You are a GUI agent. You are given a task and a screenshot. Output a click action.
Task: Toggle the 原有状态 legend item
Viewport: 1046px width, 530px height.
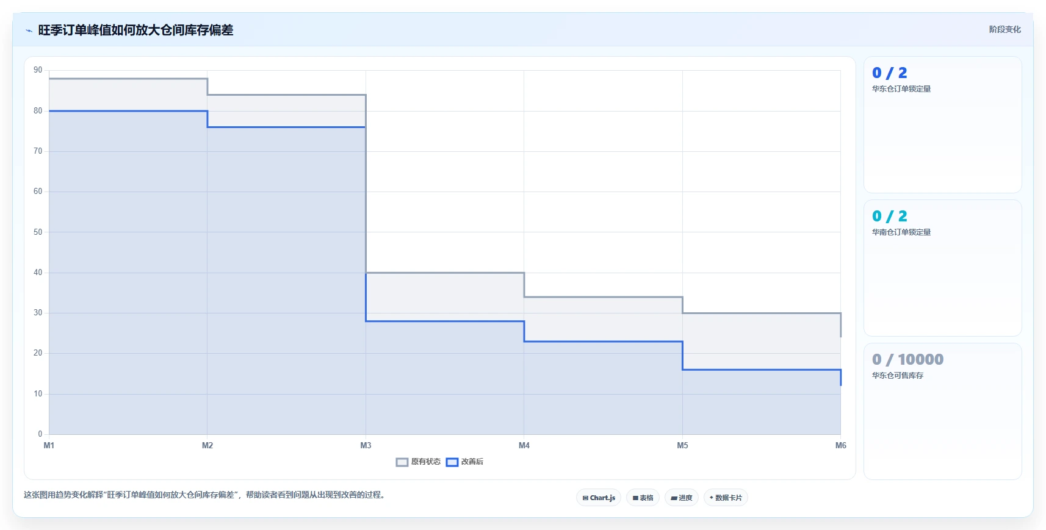point(418,462)
